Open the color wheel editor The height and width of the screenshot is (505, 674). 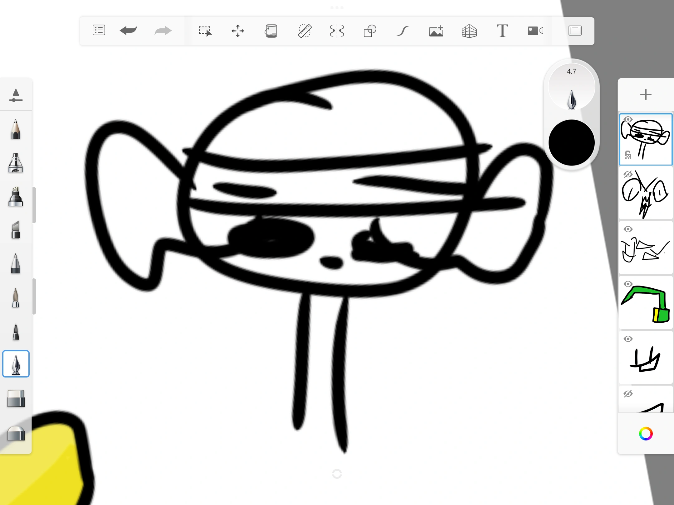pyautogui.click(x=646, y=434)
